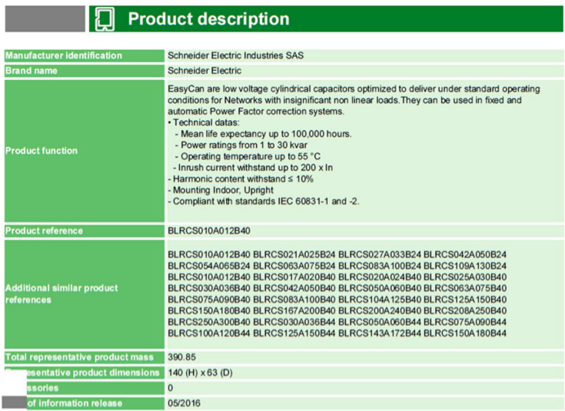Click the 'of information release' label

pos(75,403)
